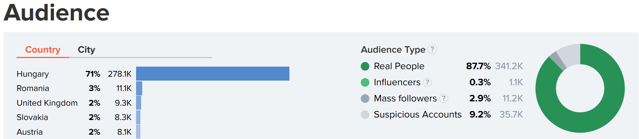Click the Suspicious Accounts label
This screenshot has width=639, height=139.
[x=418, y=115]
